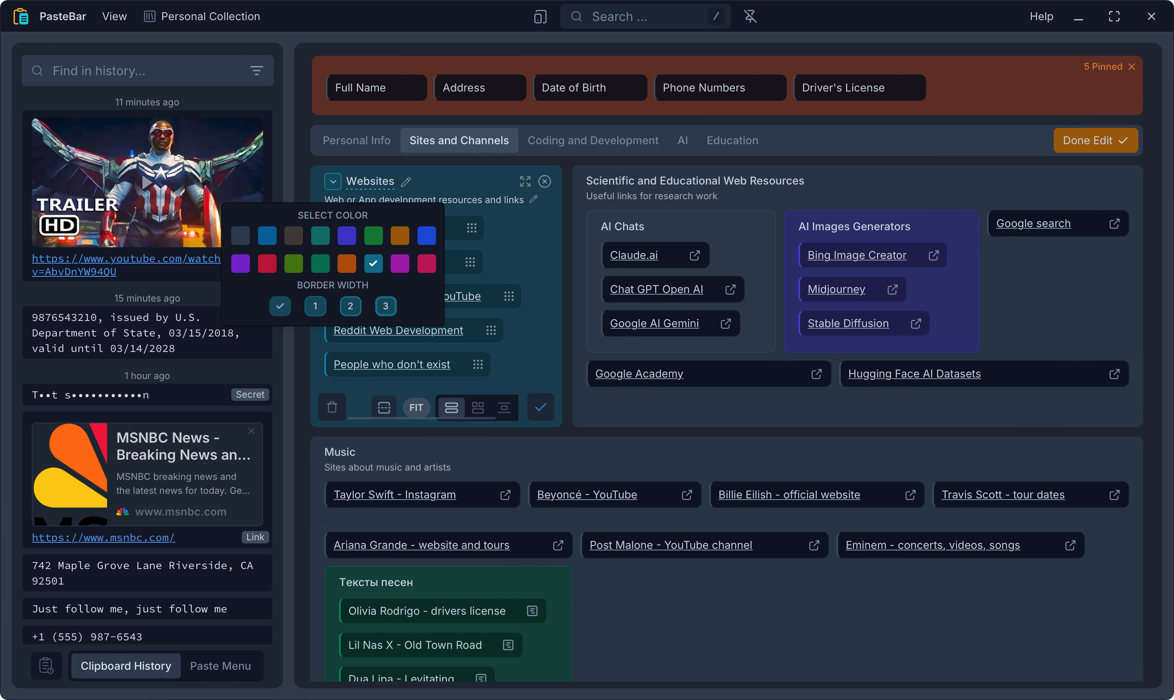The height and width of the screenshot is (700, 1174).
Task: Select border width 3 option
Action: [x=385, y=306]
